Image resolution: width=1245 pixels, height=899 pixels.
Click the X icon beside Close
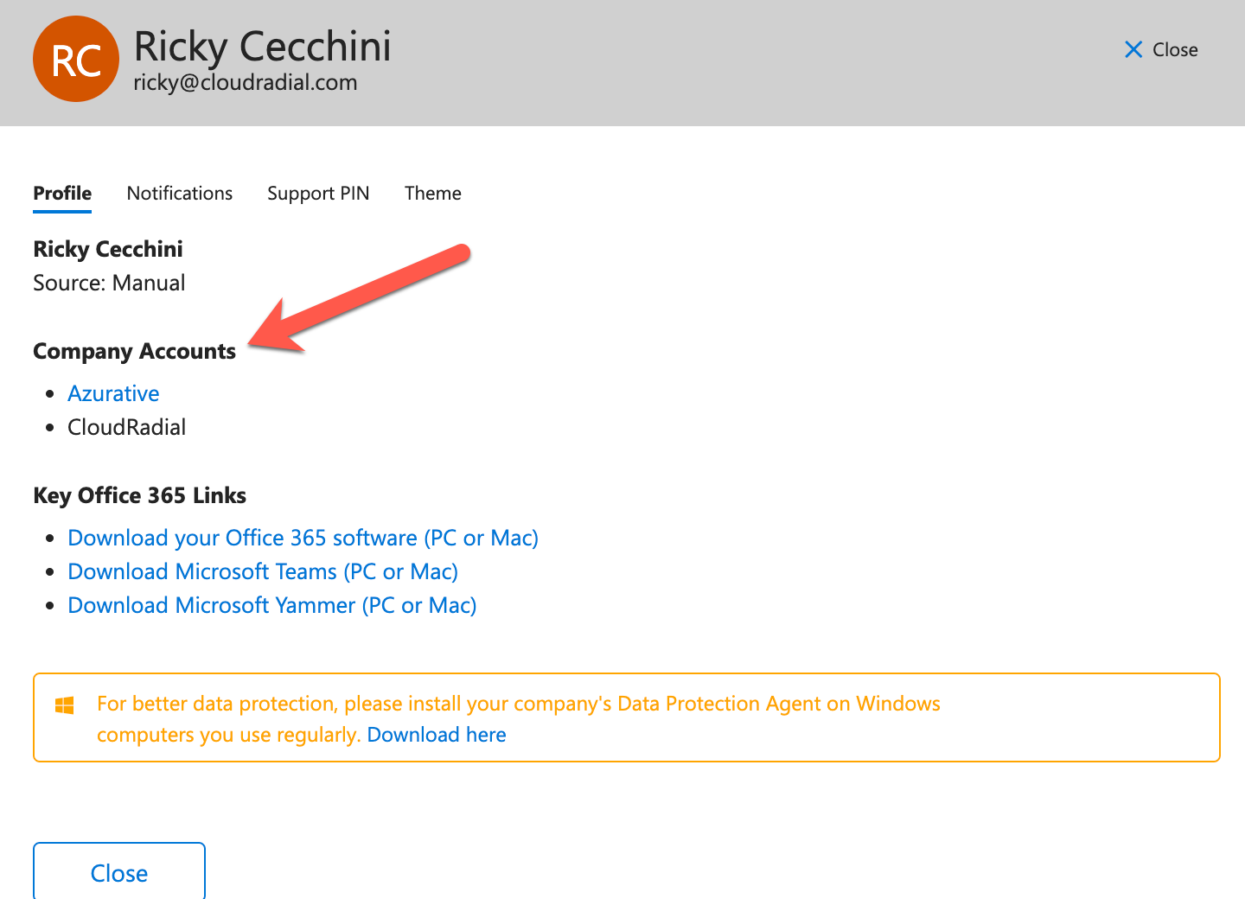[1133, 49]
